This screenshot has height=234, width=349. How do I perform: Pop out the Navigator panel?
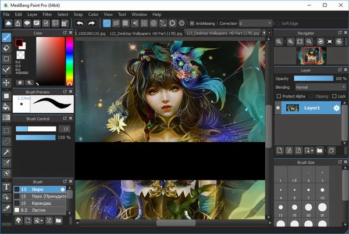340,33
